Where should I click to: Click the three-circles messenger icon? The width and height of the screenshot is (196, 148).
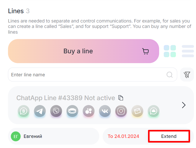[88, 111]
